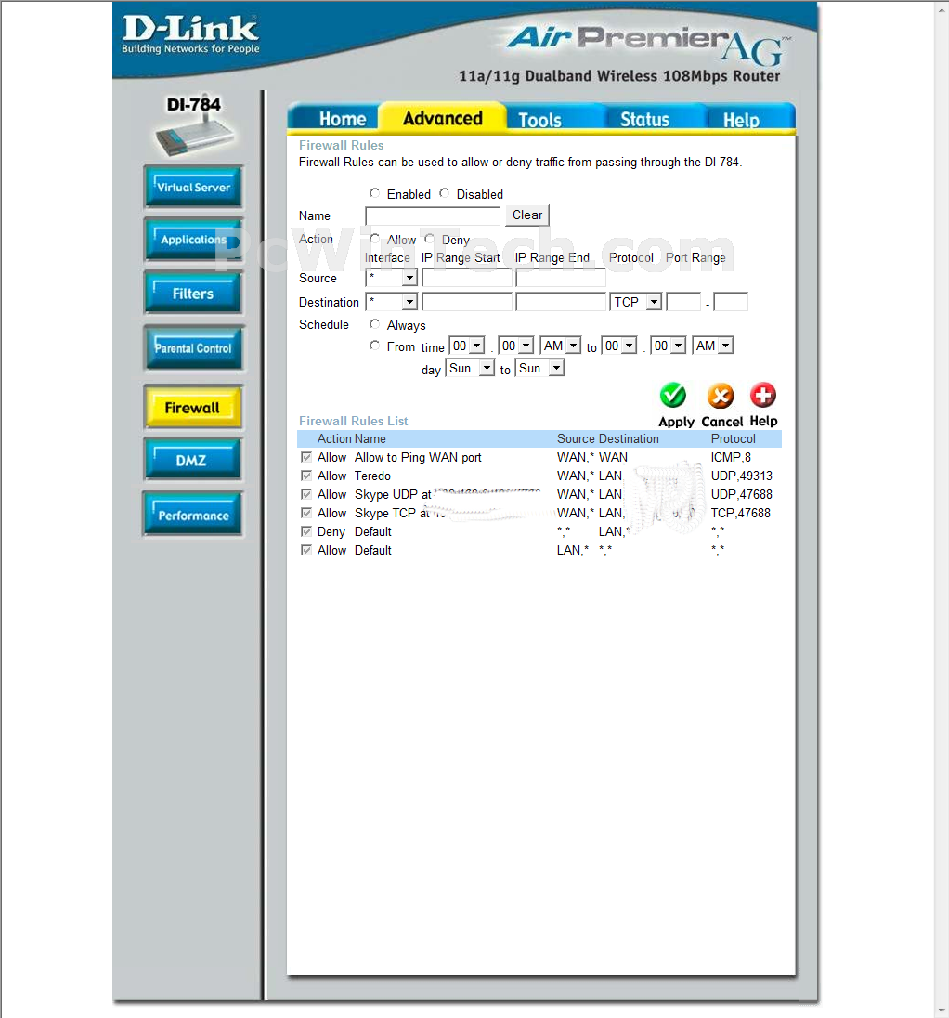The height and width of the screenshot is (1018, 949).
Task: Click the red Help plus icon
Action: point(763,396)
